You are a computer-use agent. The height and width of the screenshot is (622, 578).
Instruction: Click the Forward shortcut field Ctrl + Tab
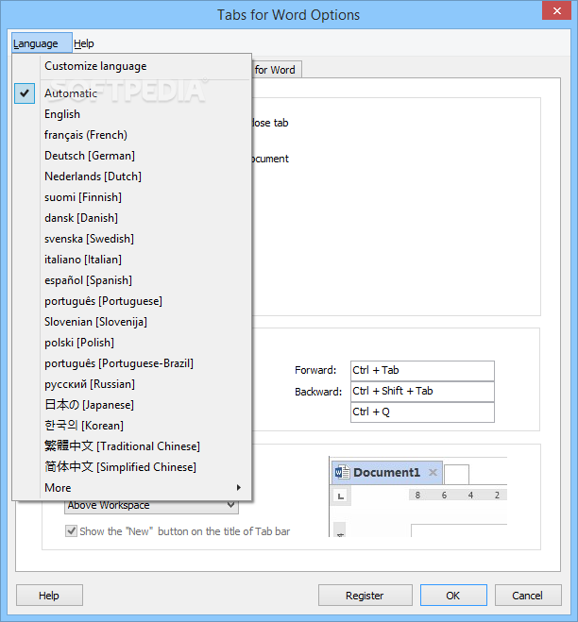tap(422, 371)
